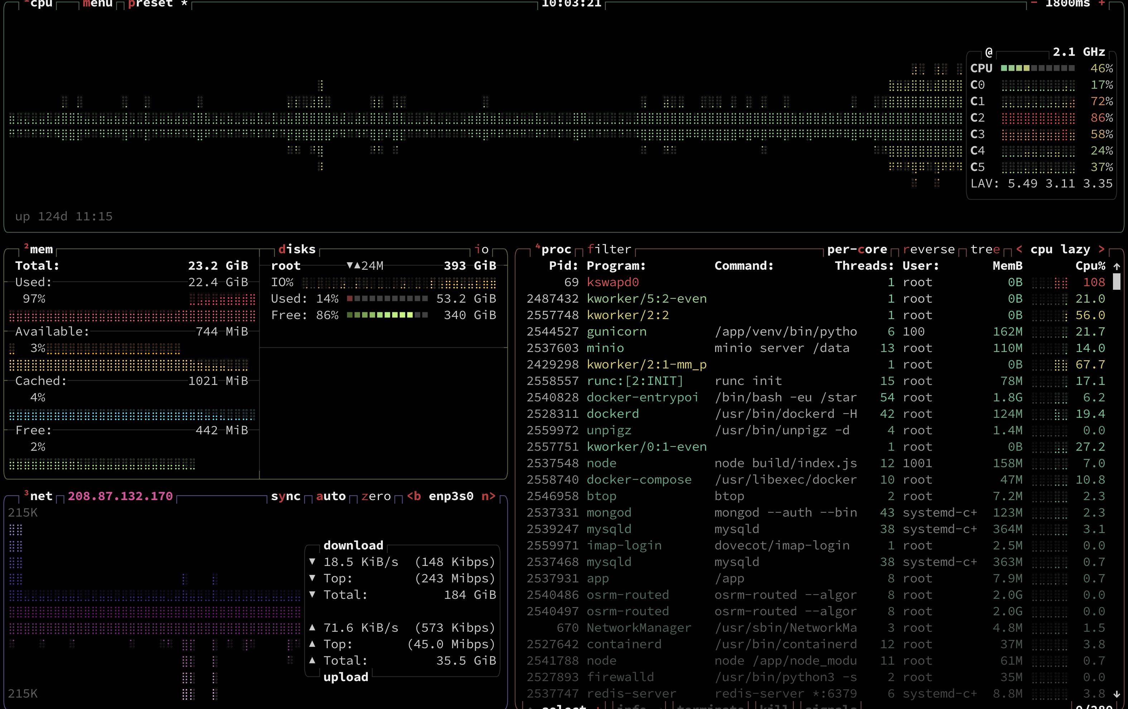Click the Pid: column header
1128x709 pixels.
click(x=564, y=266)
